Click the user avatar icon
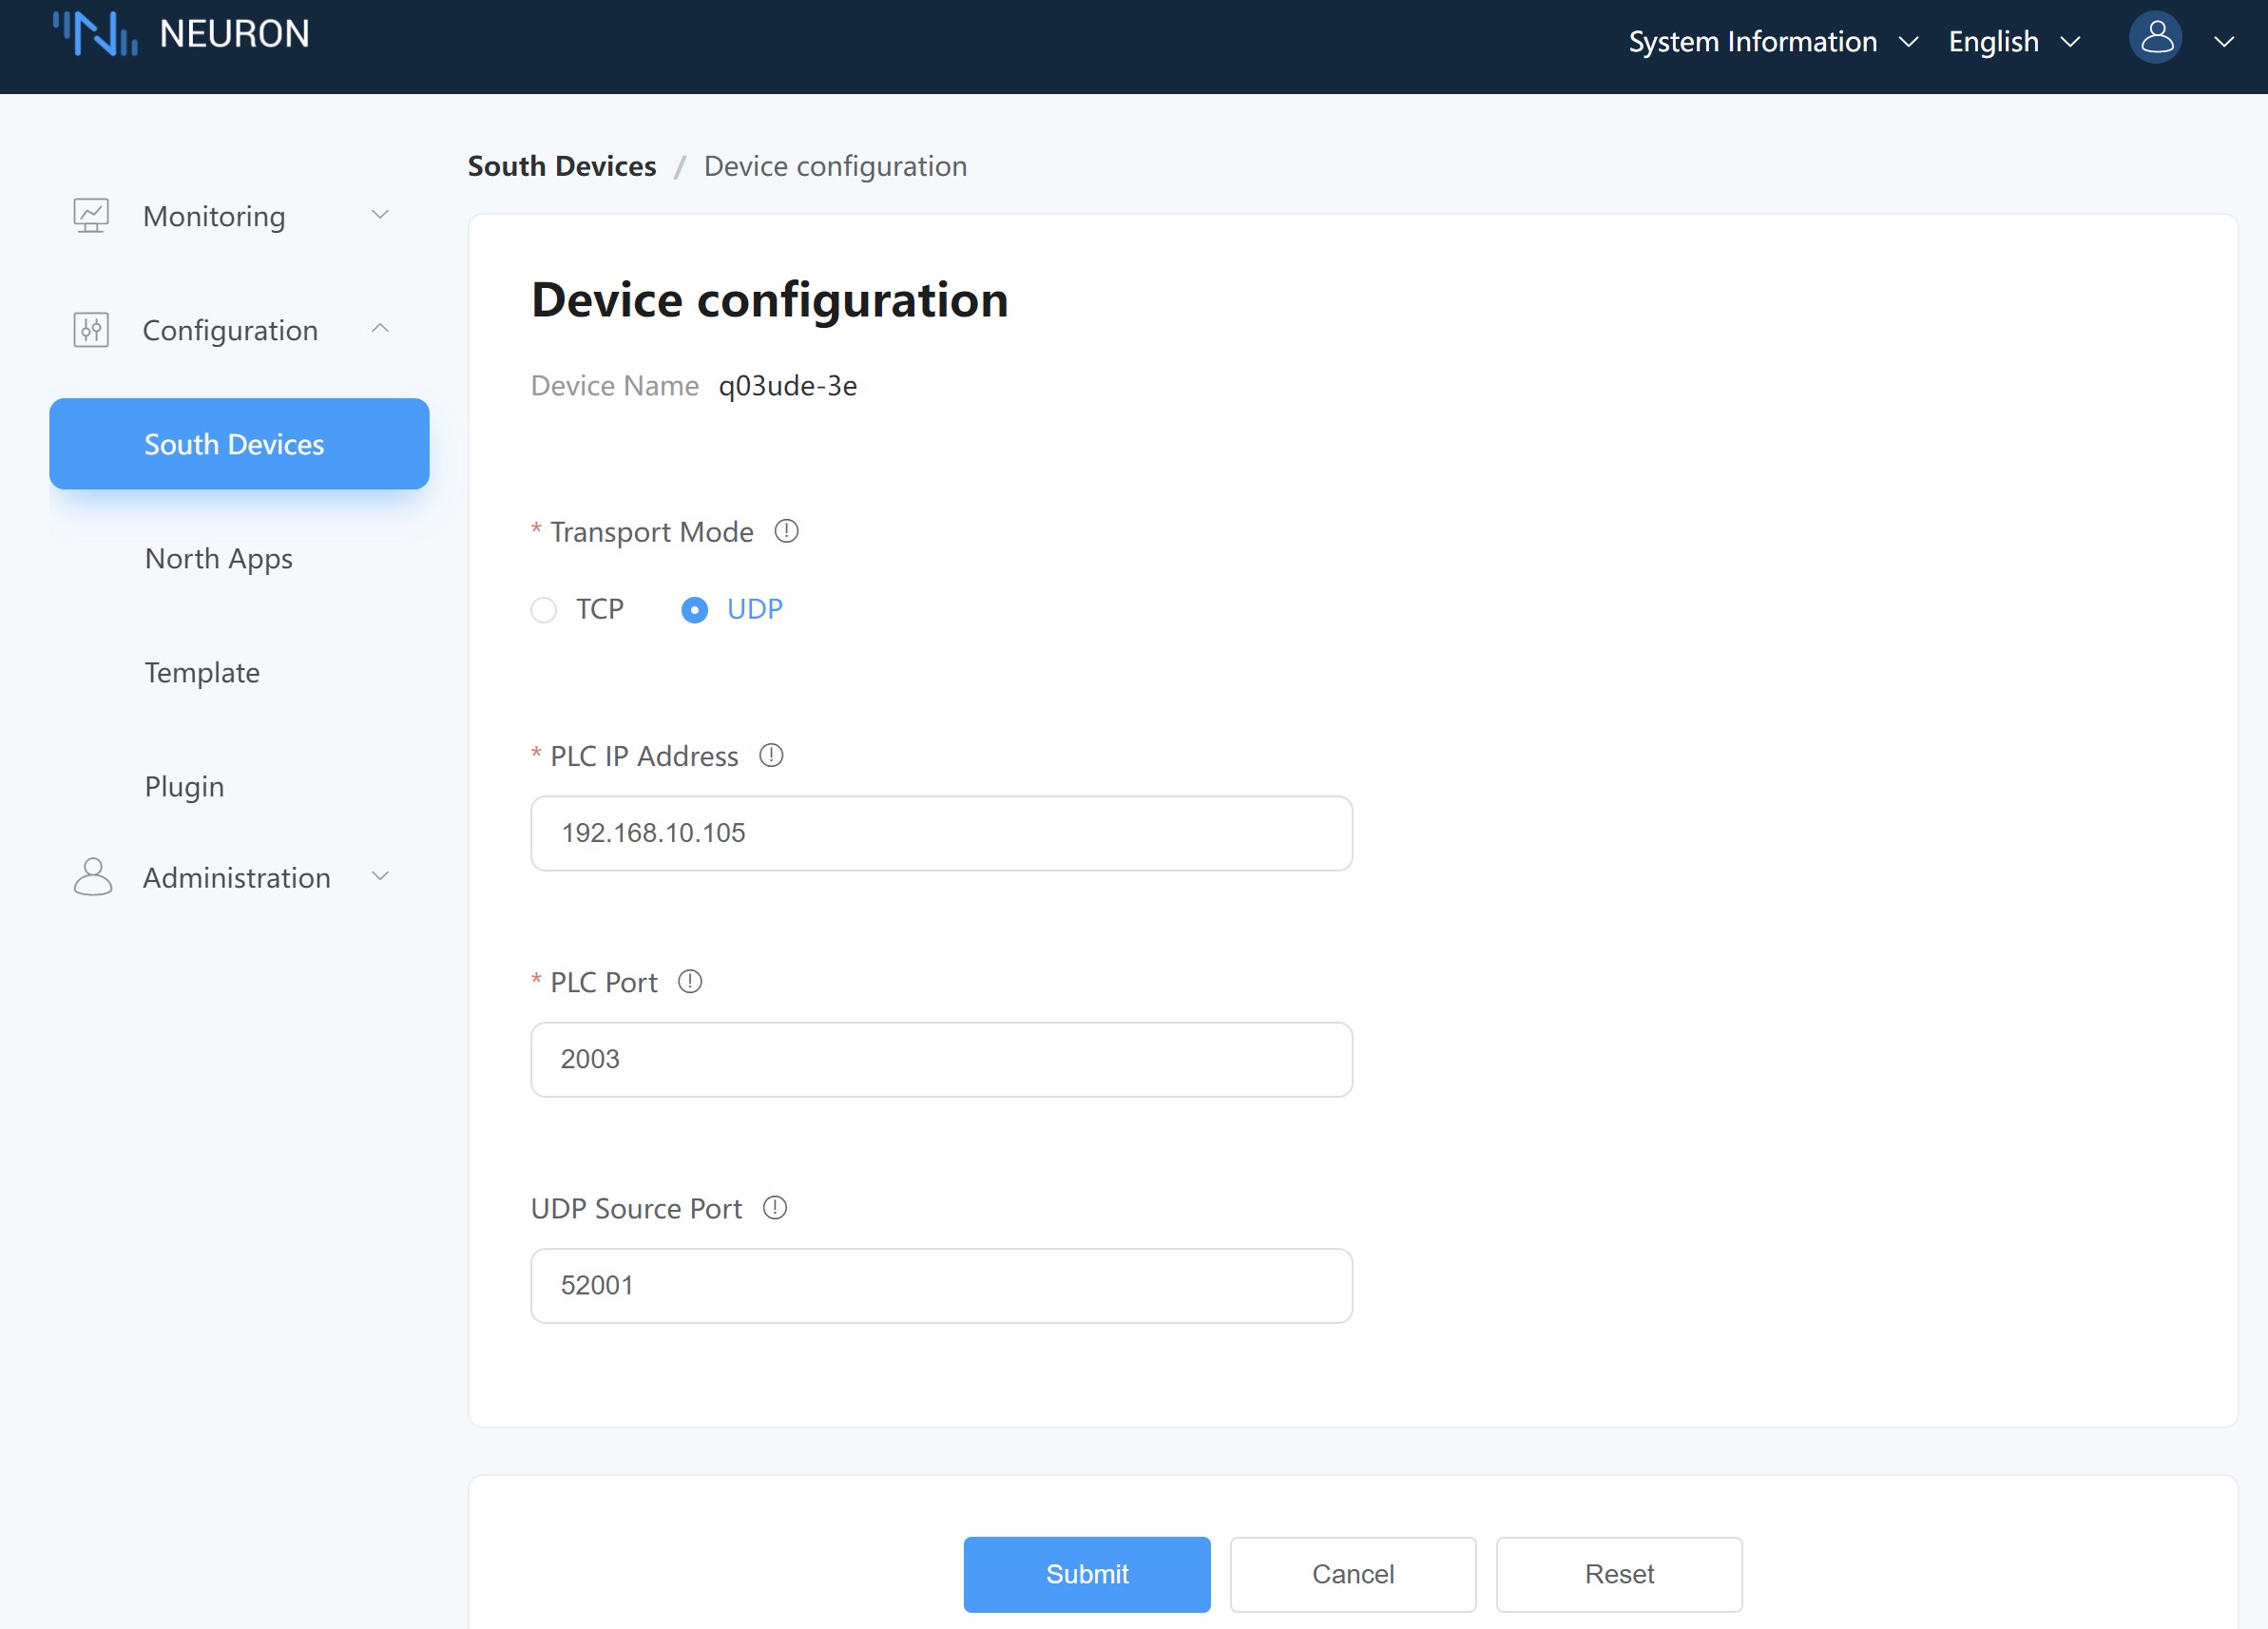This screenshot has height=1629, width=2268. click(x=2156, y=38)
